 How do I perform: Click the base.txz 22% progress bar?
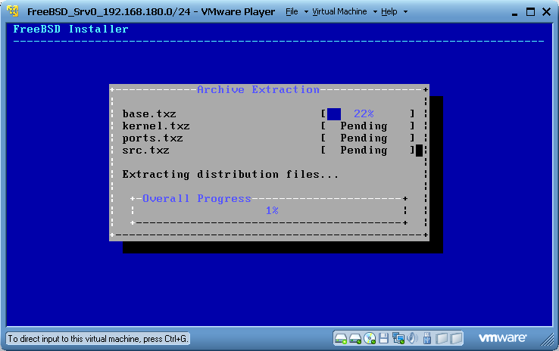[x=367, y=114]
